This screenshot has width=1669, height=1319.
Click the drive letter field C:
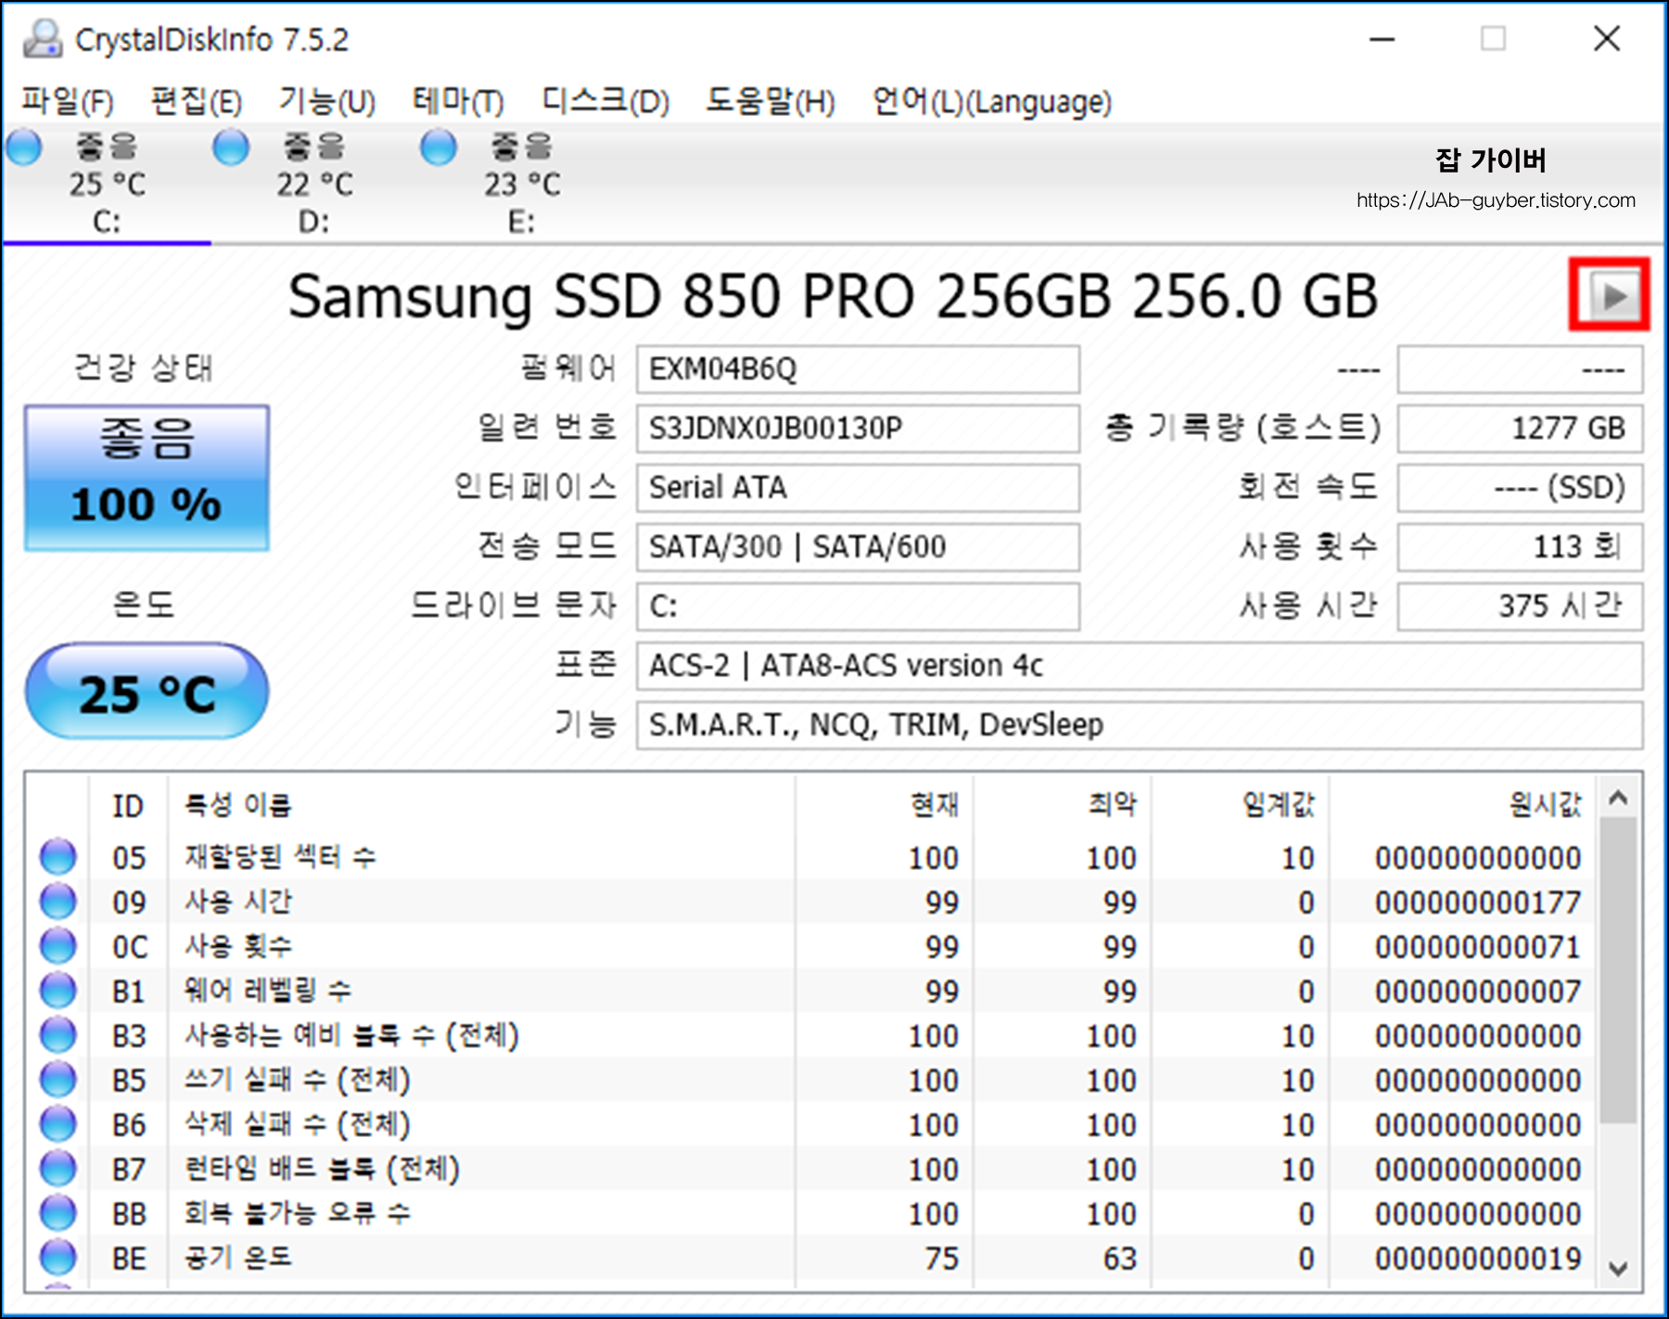point(858,607)
